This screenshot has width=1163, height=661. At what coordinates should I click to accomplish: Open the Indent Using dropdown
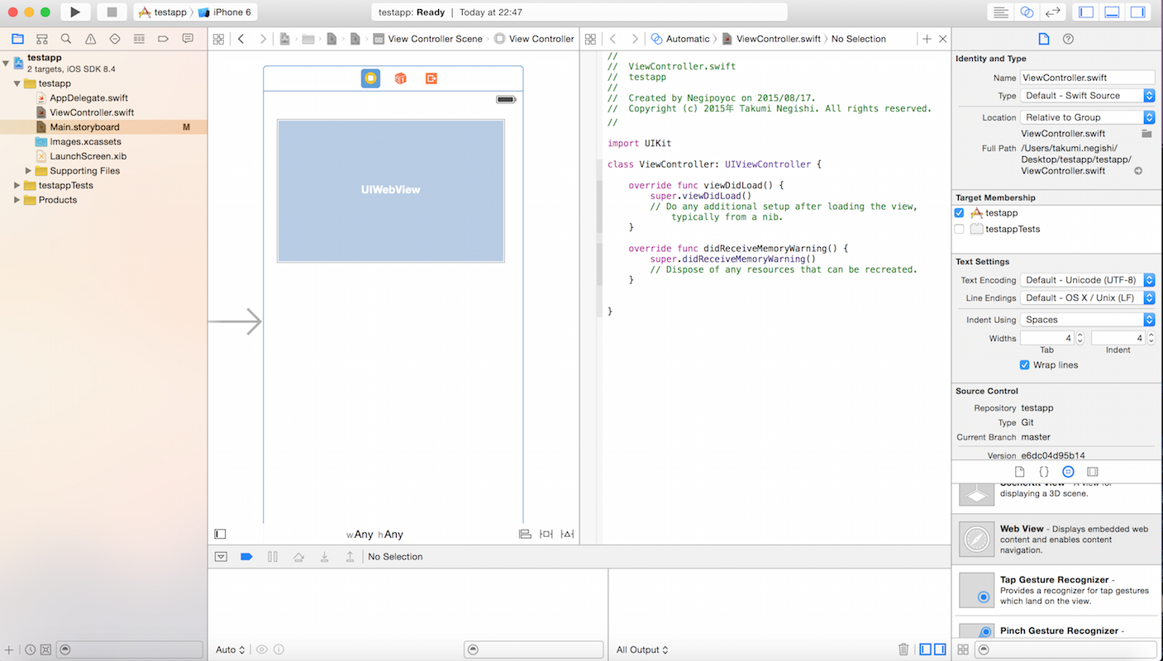(x=1087, y=320)
